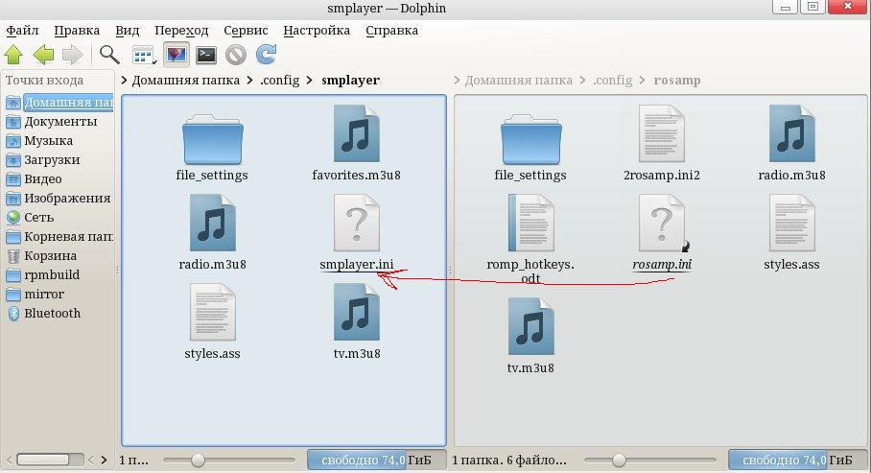Select tv.m3u8 in smplayer pane
This screenshot has width=871, height=473.
[357, 322]
